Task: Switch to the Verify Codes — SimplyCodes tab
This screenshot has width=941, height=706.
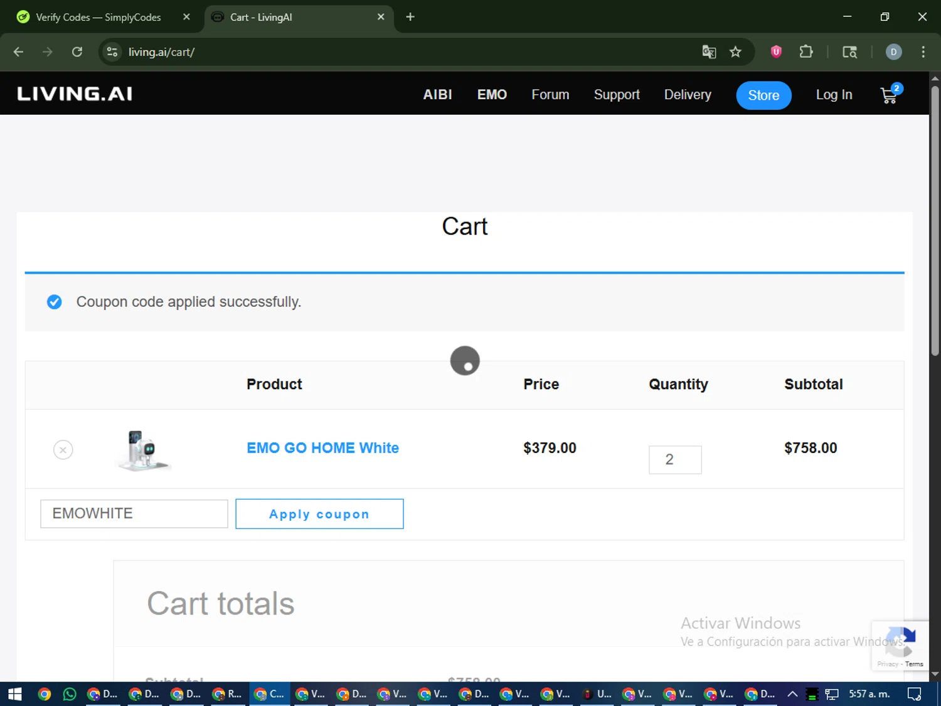Action: click(98, 17)
